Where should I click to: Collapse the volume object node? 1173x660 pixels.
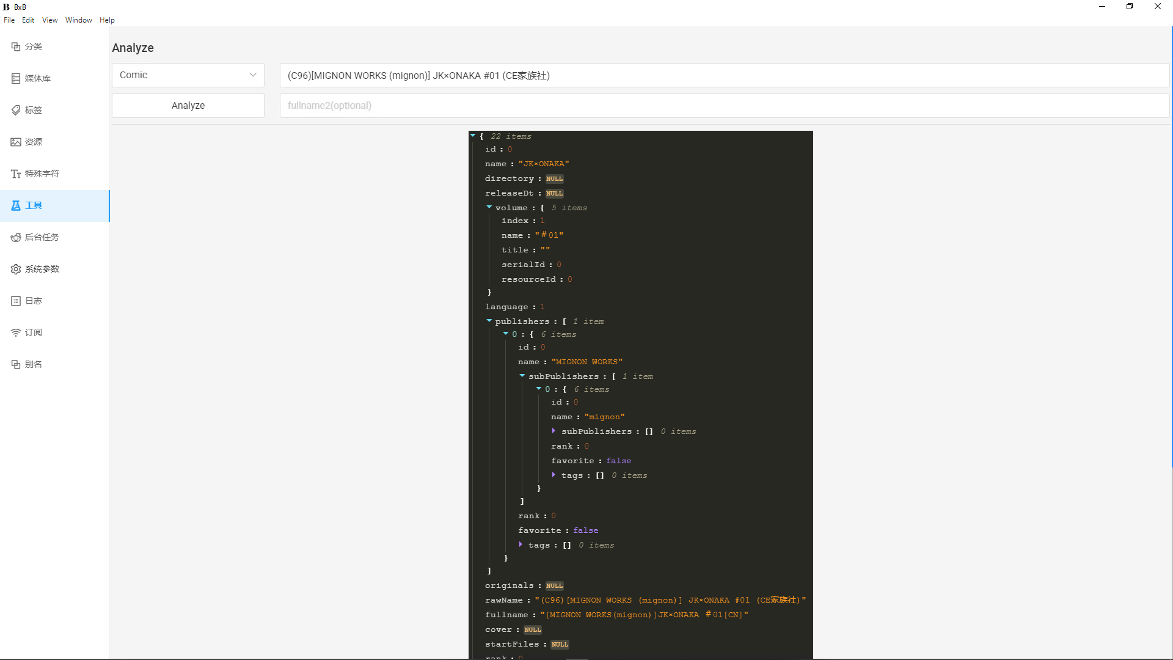click(489, 207)
